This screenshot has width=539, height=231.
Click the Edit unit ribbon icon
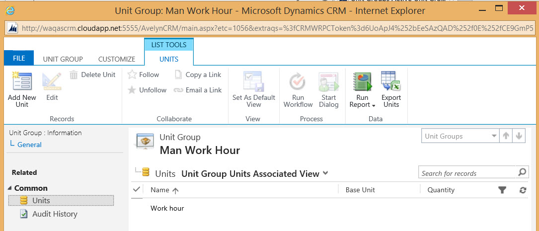[x=52, y=81]
